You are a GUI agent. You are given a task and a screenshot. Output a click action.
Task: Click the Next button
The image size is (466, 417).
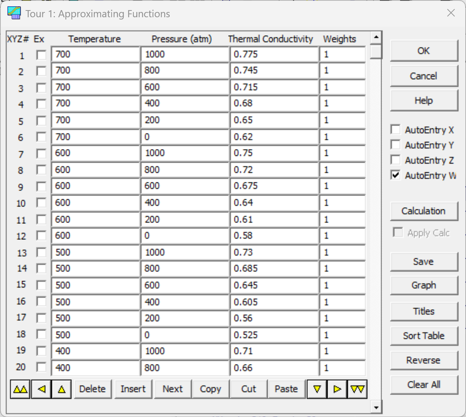pyautogui.click(x=172, y=389)
